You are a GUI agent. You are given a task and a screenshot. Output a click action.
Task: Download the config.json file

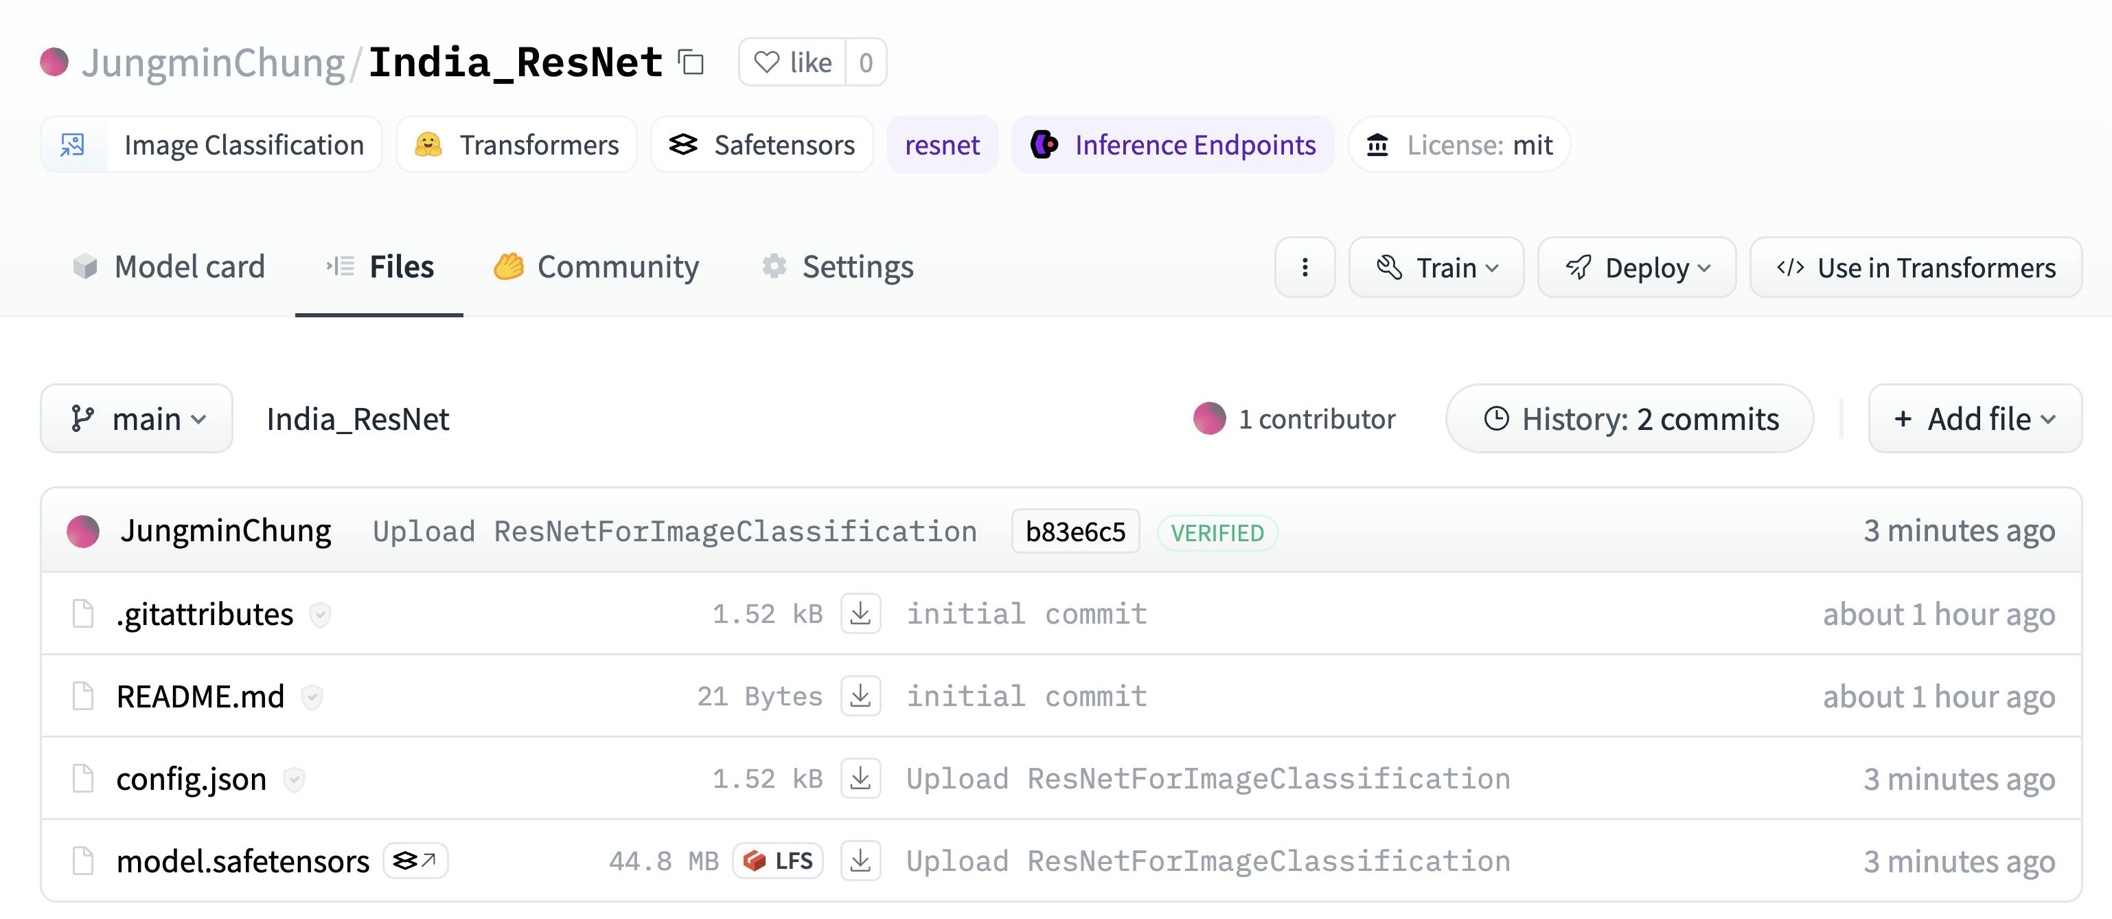(x=860, y=778)
